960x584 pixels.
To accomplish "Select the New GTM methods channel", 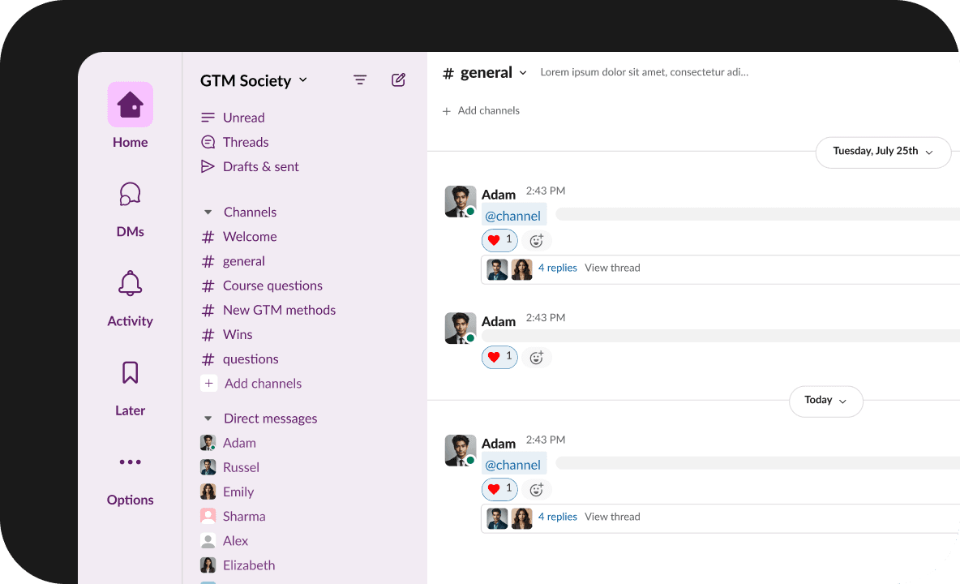I will coord(268,311).
